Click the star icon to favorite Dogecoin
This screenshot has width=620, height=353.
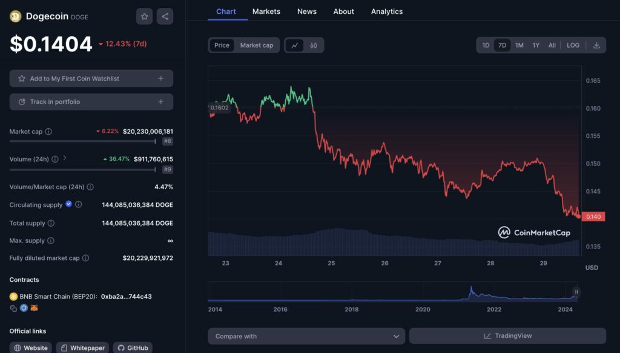[x=144, y=16]
